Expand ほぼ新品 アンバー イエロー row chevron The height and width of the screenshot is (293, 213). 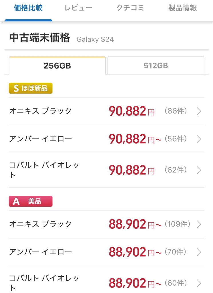click(x=199, y=139)
